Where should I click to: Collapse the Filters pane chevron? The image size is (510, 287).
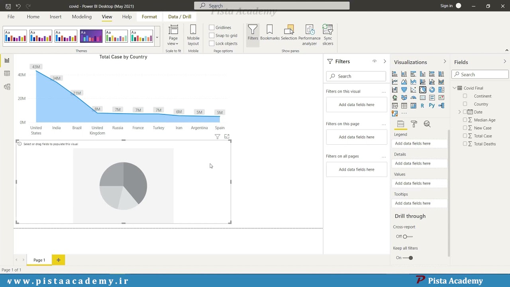(x=384, y=61)
